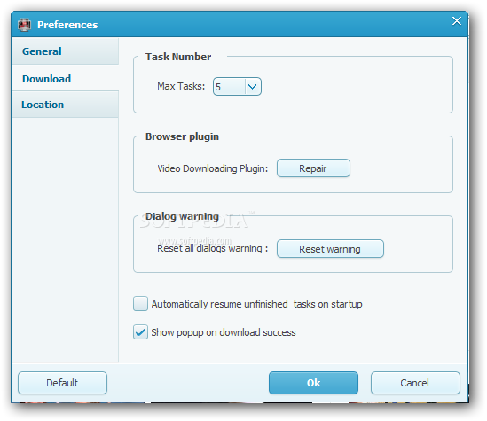
Task: Expand the Max Tasks dropdown arrow
Action: coord(253,87)
